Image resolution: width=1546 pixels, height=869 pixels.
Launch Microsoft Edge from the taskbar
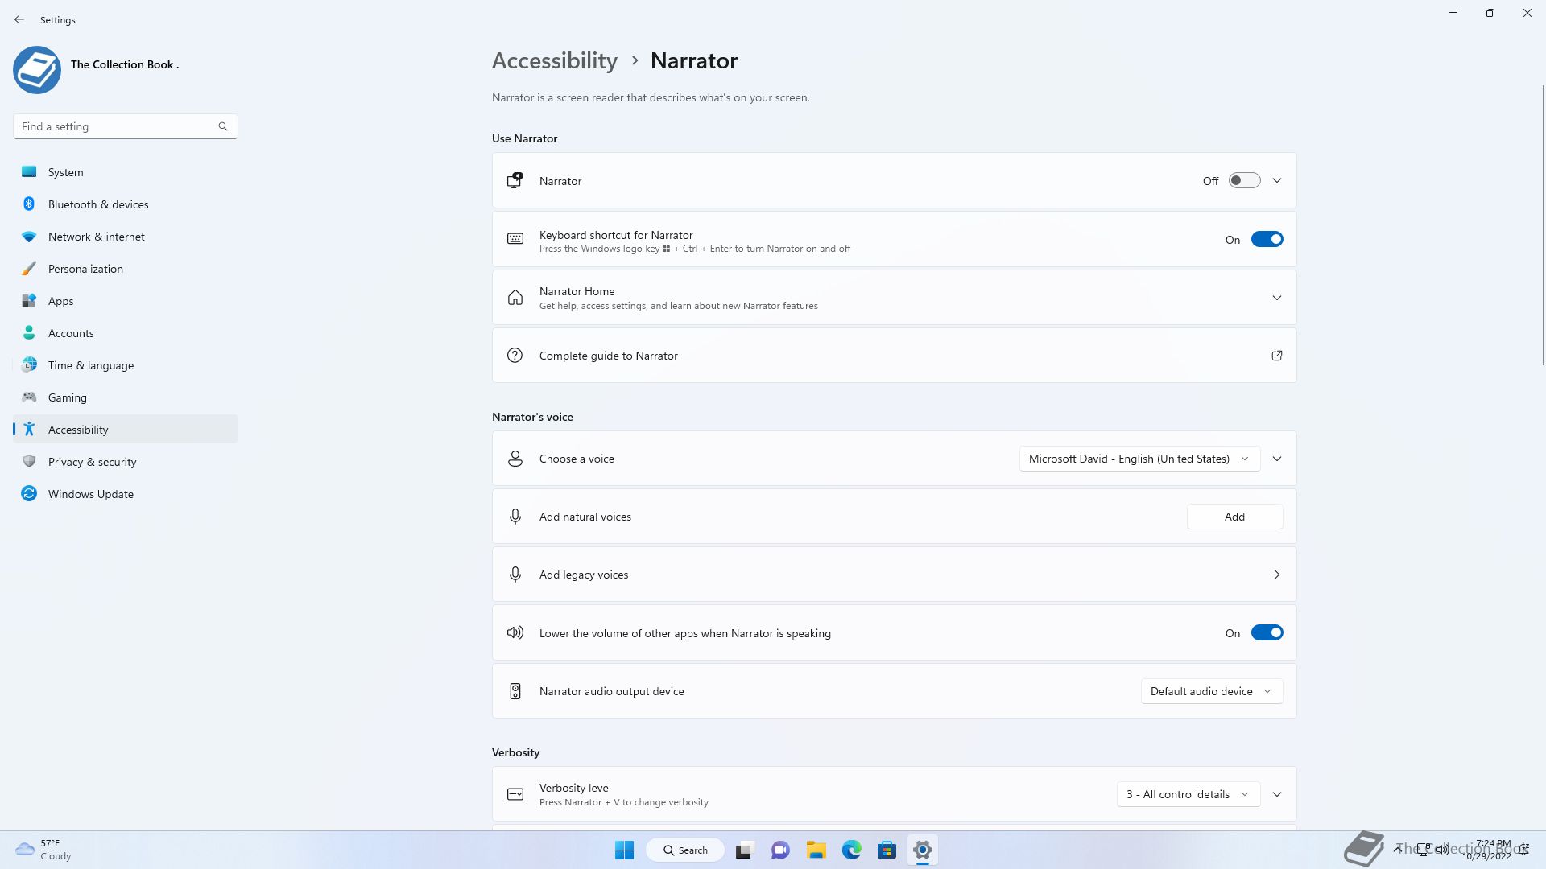(x=852, y=850)
